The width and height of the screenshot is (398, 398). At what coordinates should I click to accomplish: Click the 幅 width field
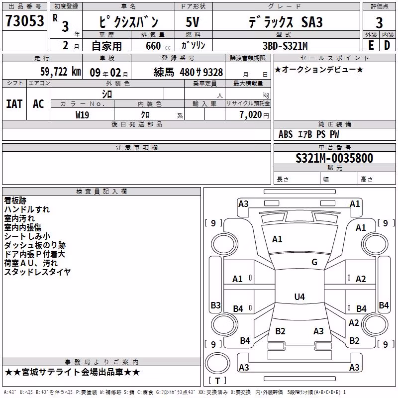click(339, 178)
